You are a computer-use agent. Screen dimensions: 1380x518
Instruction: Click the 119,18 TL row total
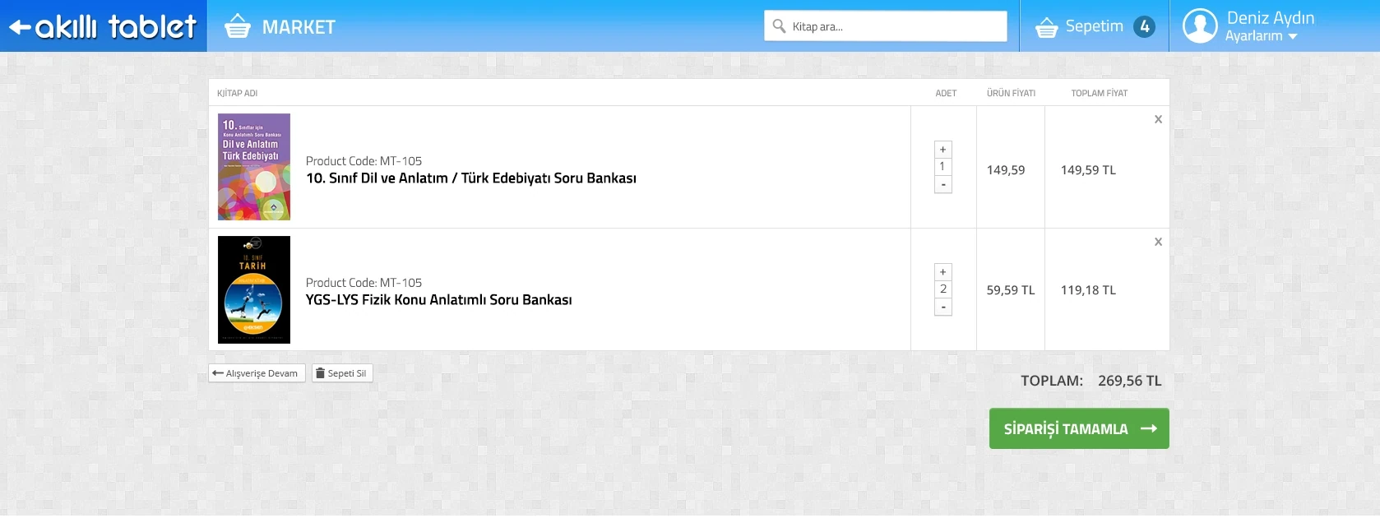coord(1088,290)
